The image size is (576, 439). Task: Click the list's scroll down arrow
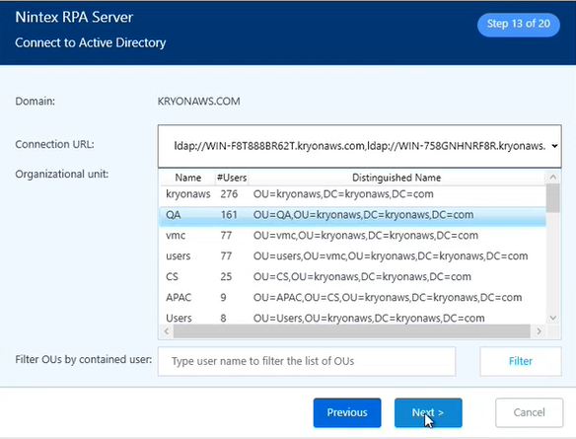553,318
